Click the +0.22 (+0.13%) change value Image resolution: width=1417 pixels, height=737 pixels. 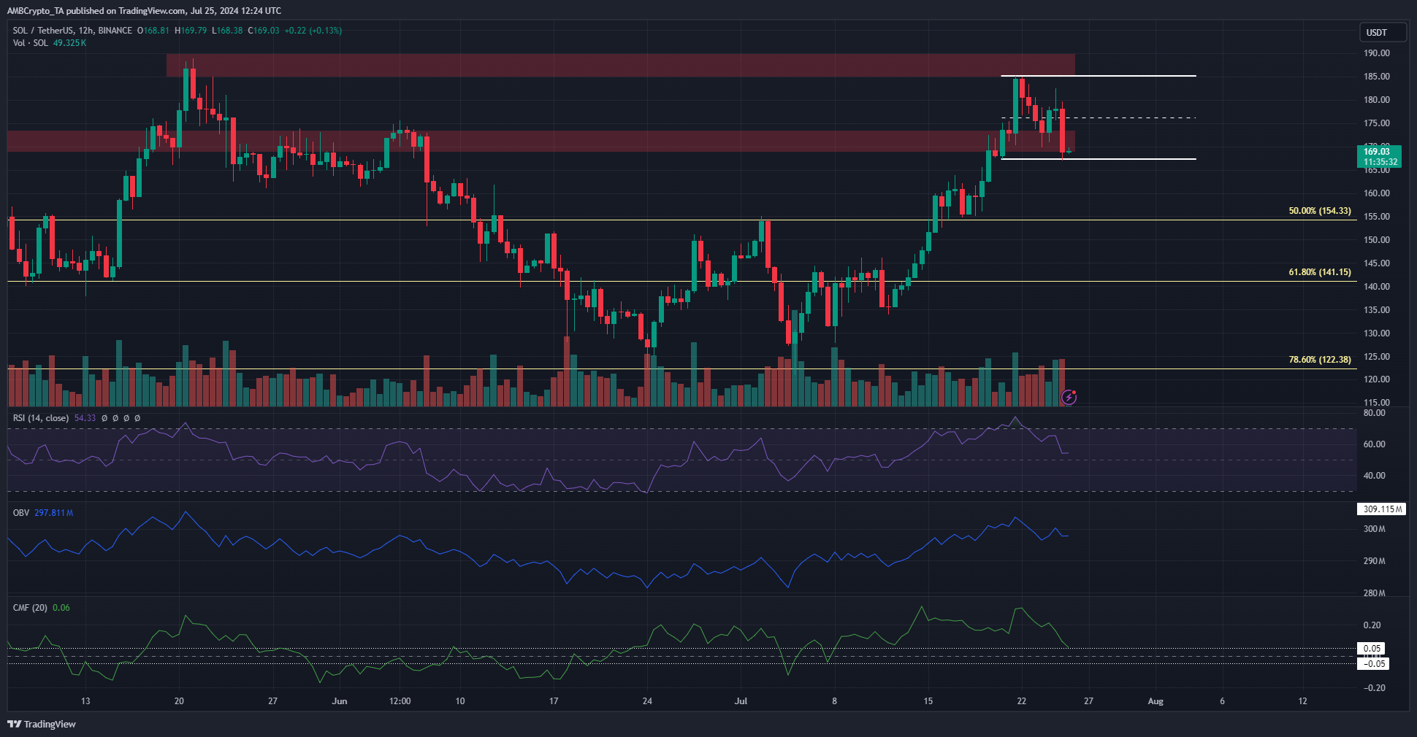(x=313, y=31)
